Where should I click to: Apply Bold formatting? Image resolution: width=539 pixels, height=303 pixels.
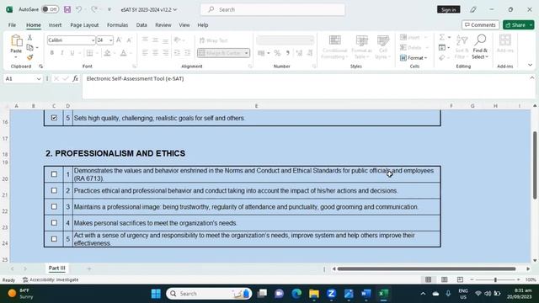[52, 53]
